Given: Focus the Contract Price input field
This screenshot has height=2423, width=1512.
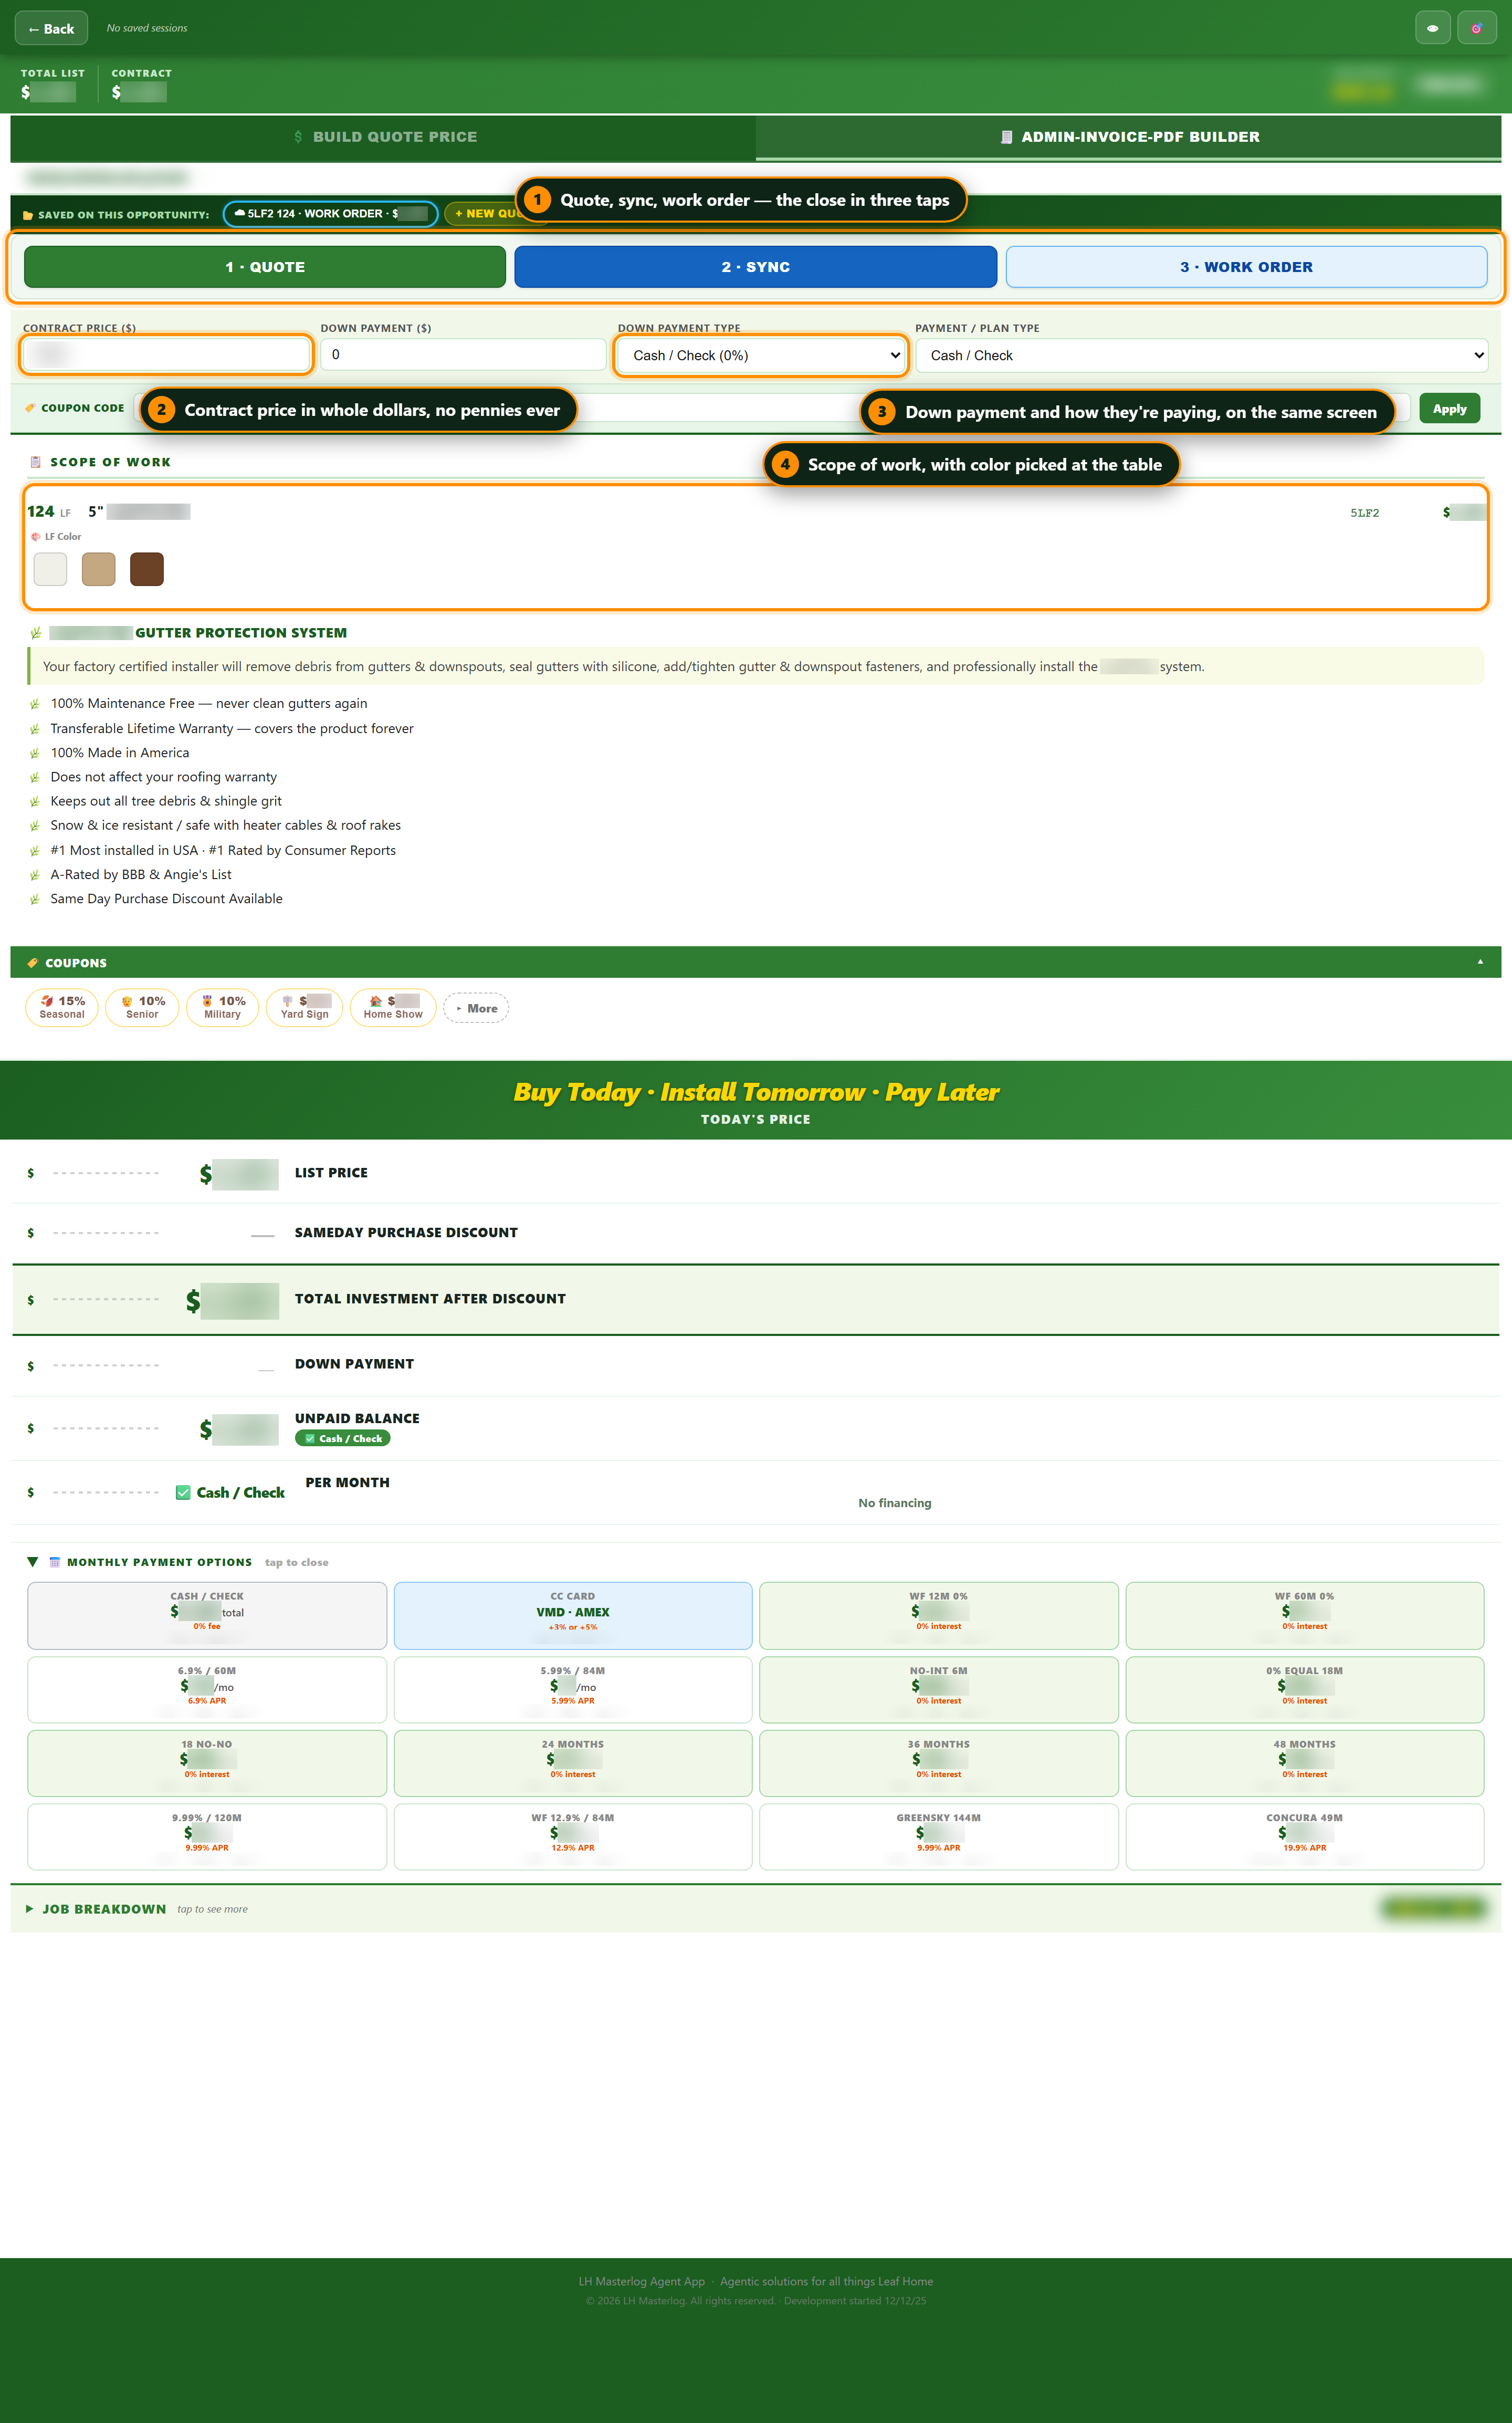Looking at the screenshot, I should coord(166,355).
